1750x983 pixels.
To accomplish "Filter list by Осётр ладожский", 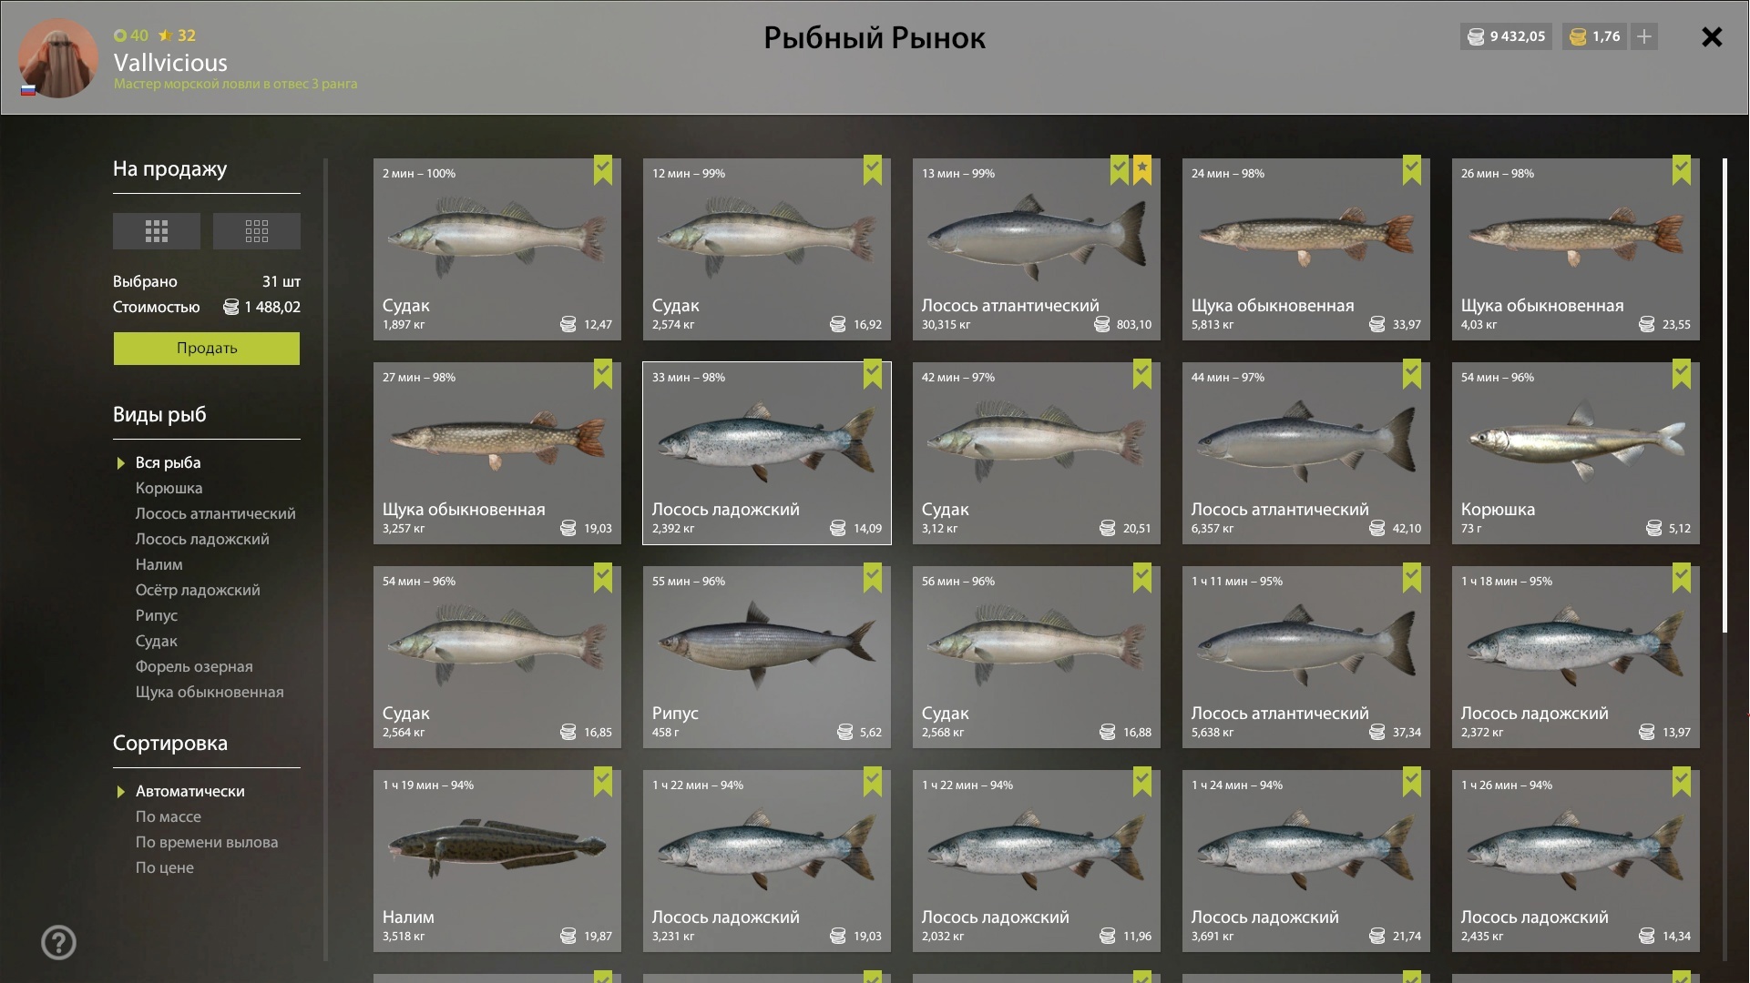I will pos(198,590).
